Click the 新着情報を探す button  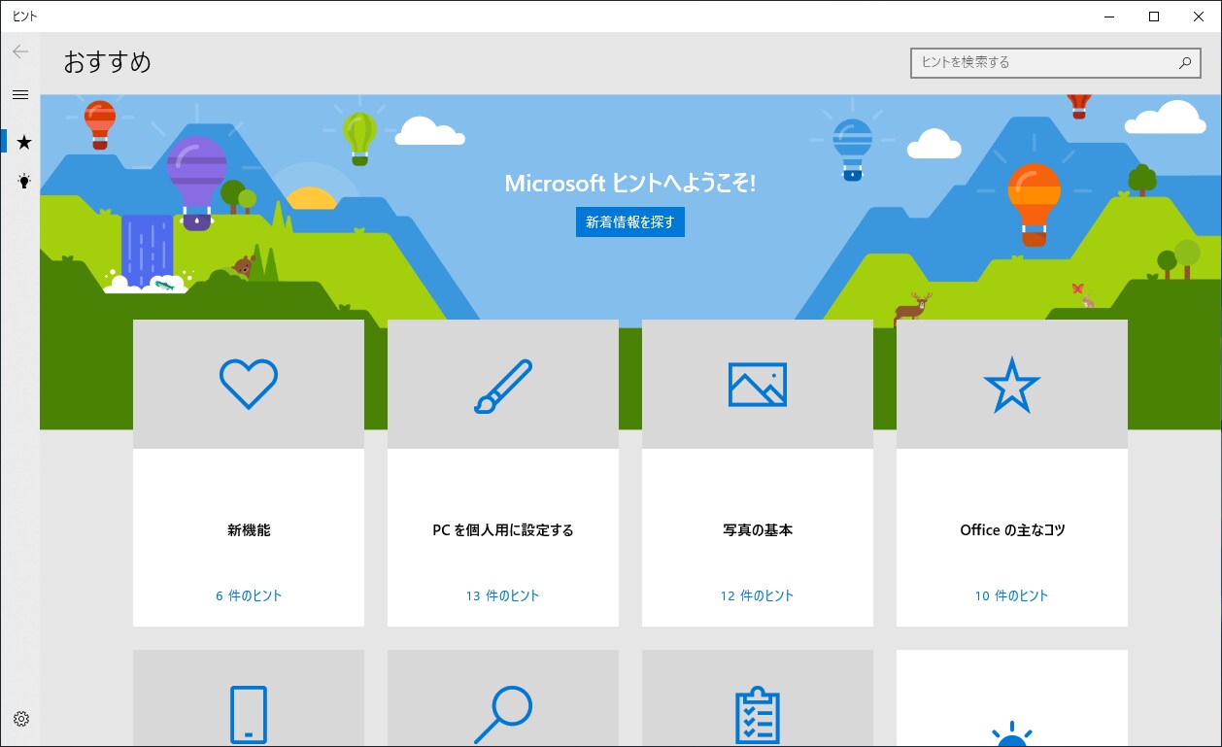pyautogui.click(x=630, y=222)
